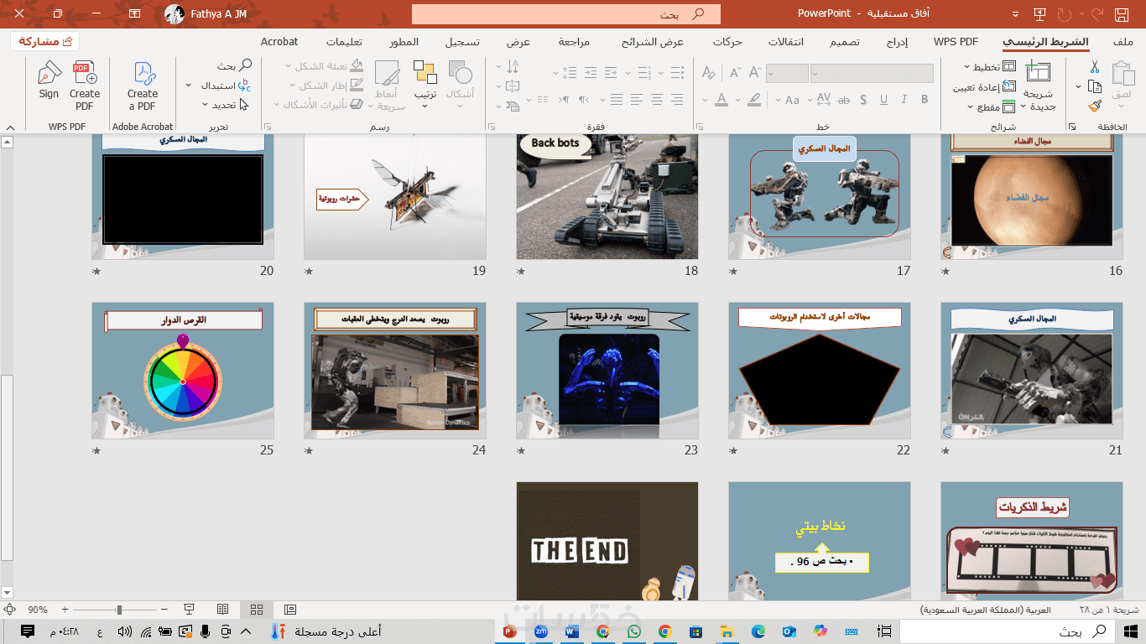1146x644 pixels.
Task: Switch to Reading view in status bar
Action: [x=223, y=610]
